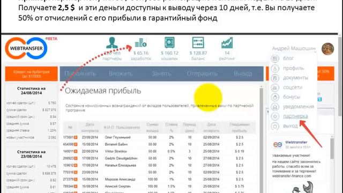Click user name Наталья Елизарьева
Viewport: 343px width, 193px height.
pyautogui.click(x=121, y=166)
